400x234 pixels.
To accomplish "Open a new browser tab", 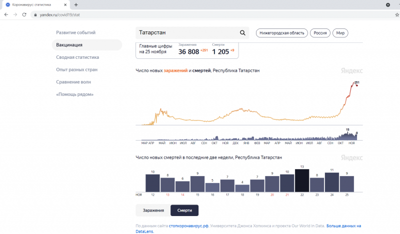I will (76, 4).
